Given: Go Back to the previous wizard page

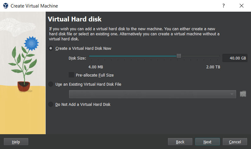Looking at the screenshot, I should [x=180, y=142].
